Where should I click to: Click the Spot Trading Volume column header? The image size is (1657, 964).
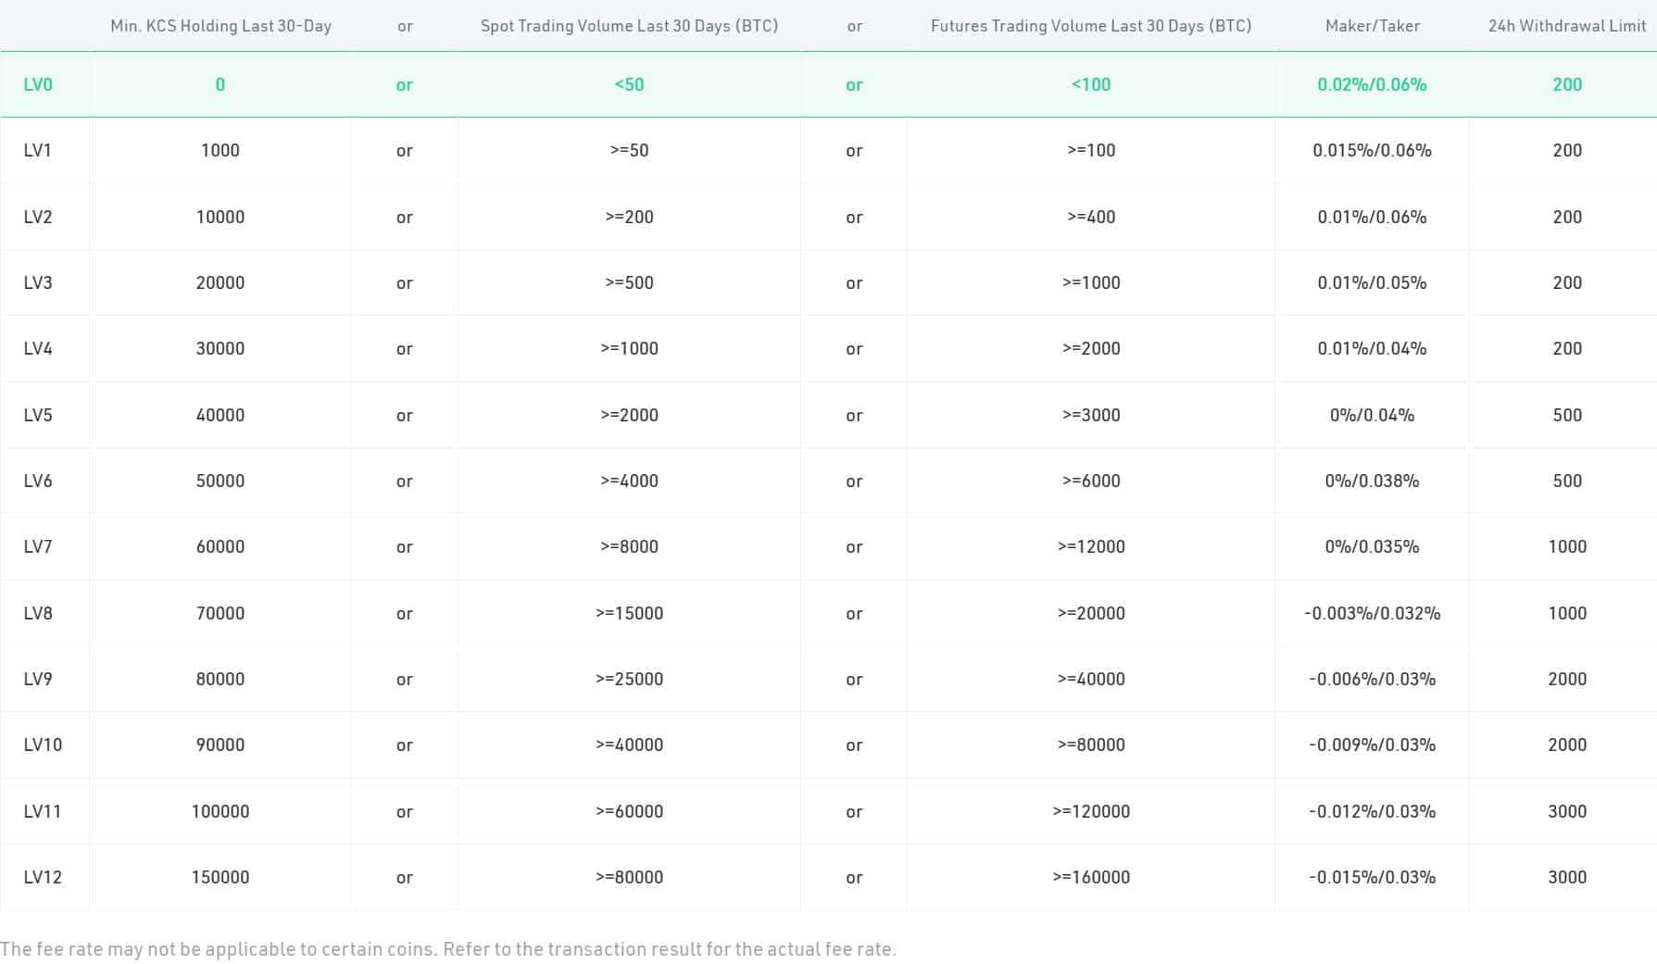click(x=629, y=26)
